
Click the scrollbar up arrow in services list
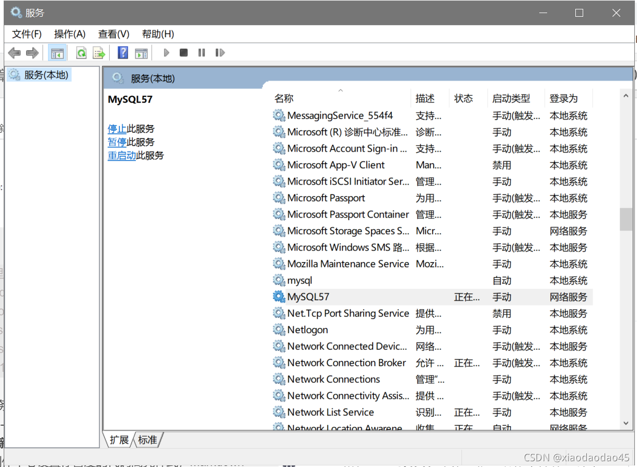click(x=626, y=96)
